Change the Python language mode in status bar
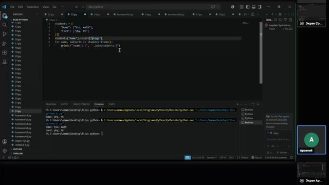 (245, 158)
